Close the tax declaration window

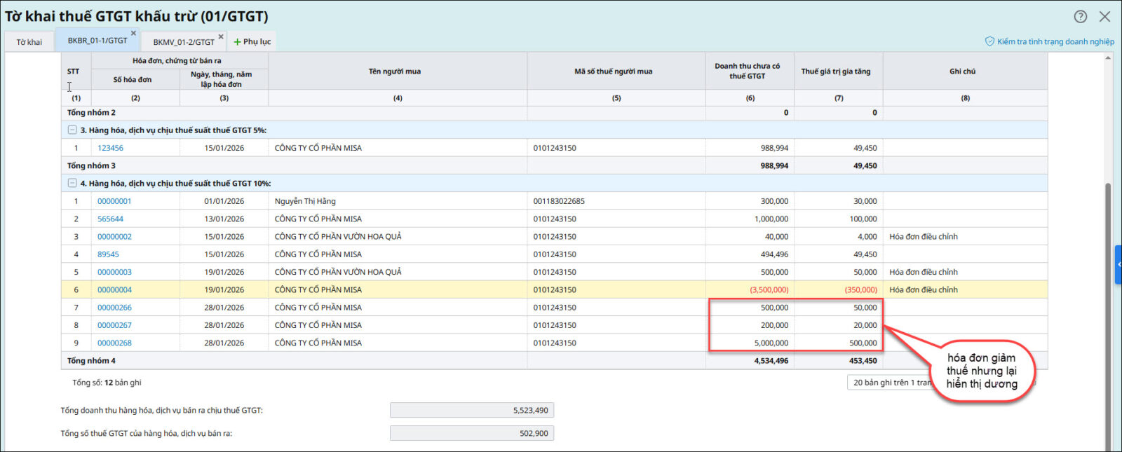[x=1104, y=16]
